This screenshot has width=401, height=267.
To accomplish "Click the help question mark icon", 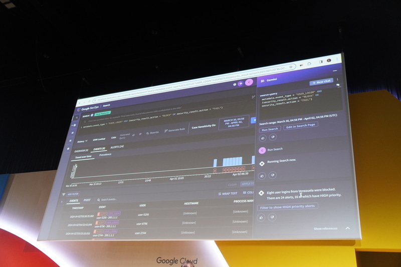I will (x=235, y=84).
